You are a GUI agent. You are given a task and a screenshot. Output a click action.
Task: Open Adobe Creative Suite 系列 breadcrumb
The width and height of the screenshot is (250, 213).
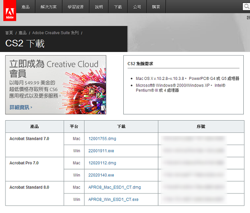[55, 33]
